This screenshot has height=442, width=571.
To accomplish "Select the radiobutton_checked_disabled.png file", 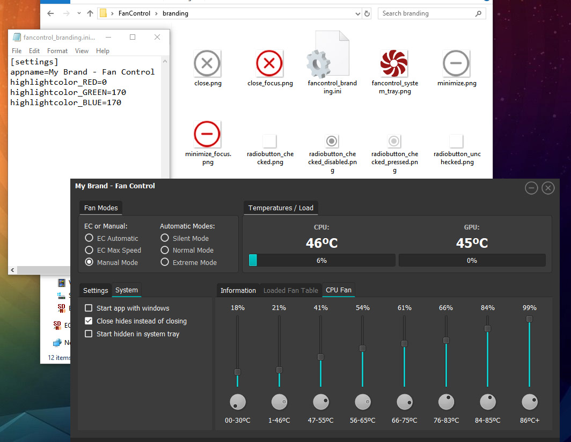I will click(x=332, y=141).
